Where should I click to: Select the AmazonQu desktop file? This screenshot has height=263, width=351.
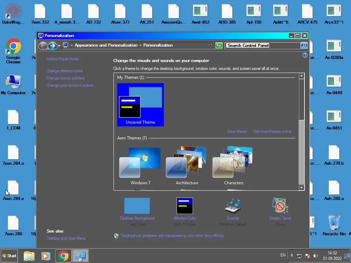point(174,14)
